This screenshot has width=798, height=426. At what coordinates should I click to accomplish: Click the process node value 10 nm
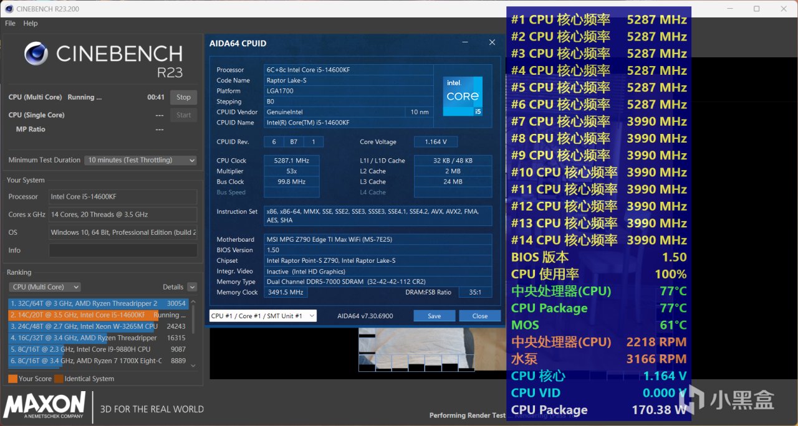point(419,112)
